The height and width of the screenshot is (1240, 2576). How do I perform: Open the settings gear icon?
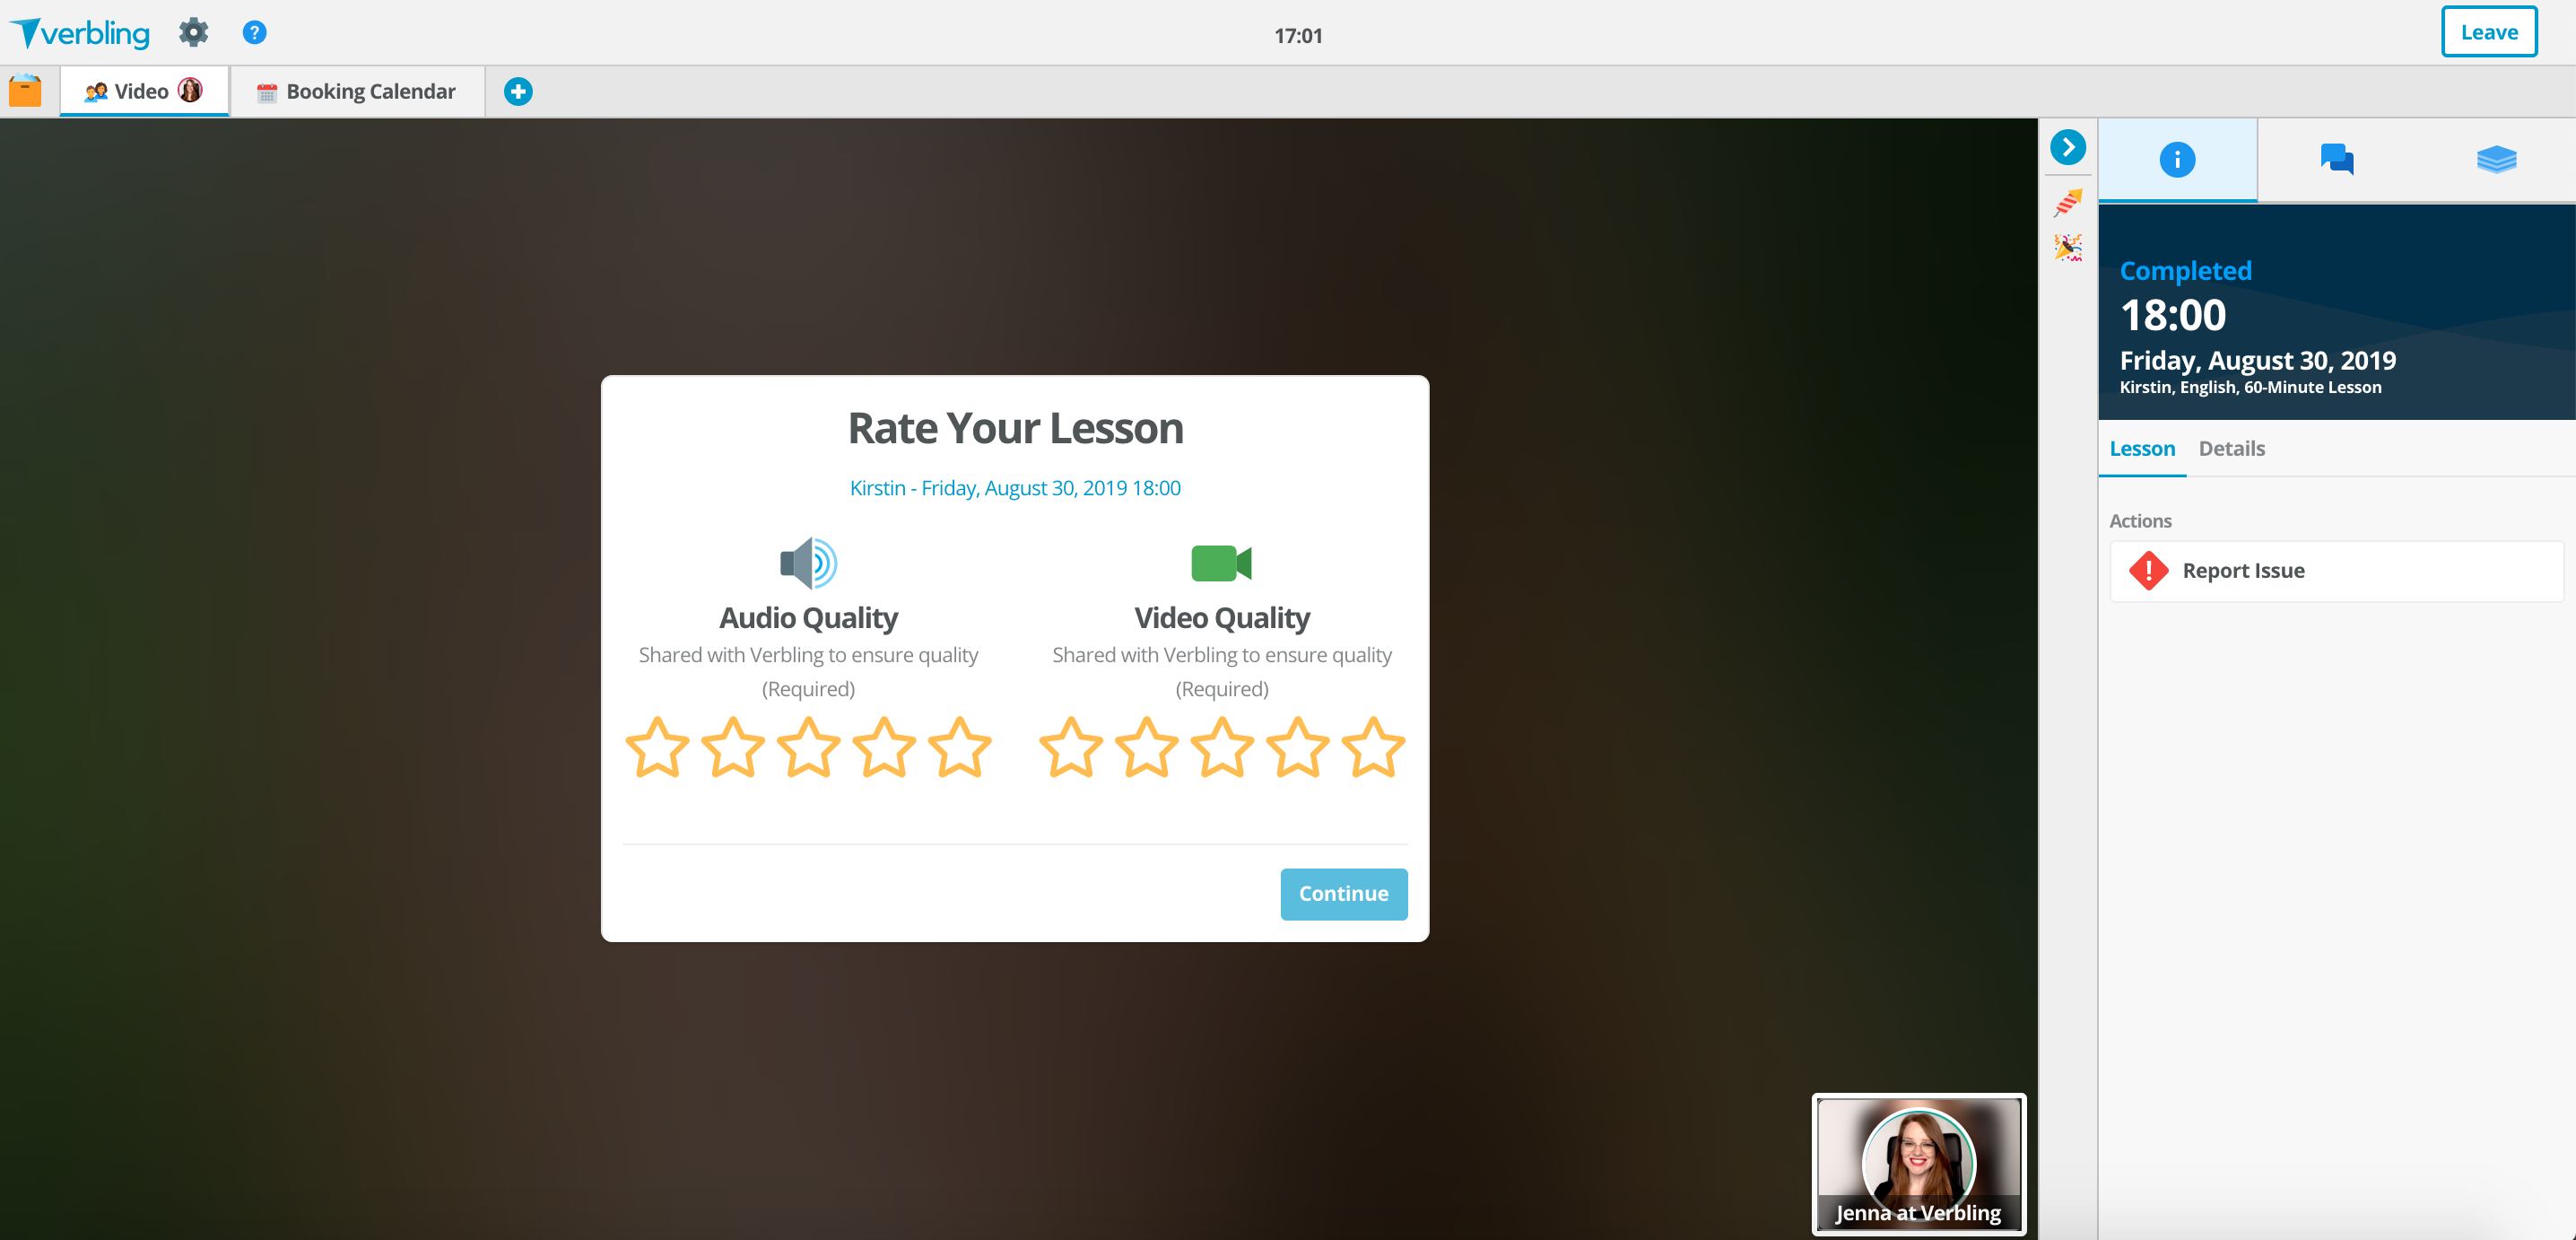click(193, 33)
